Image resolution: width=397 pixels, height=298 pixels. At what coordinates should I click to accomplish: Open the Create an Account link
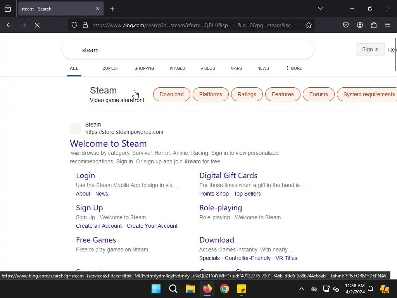99,226
